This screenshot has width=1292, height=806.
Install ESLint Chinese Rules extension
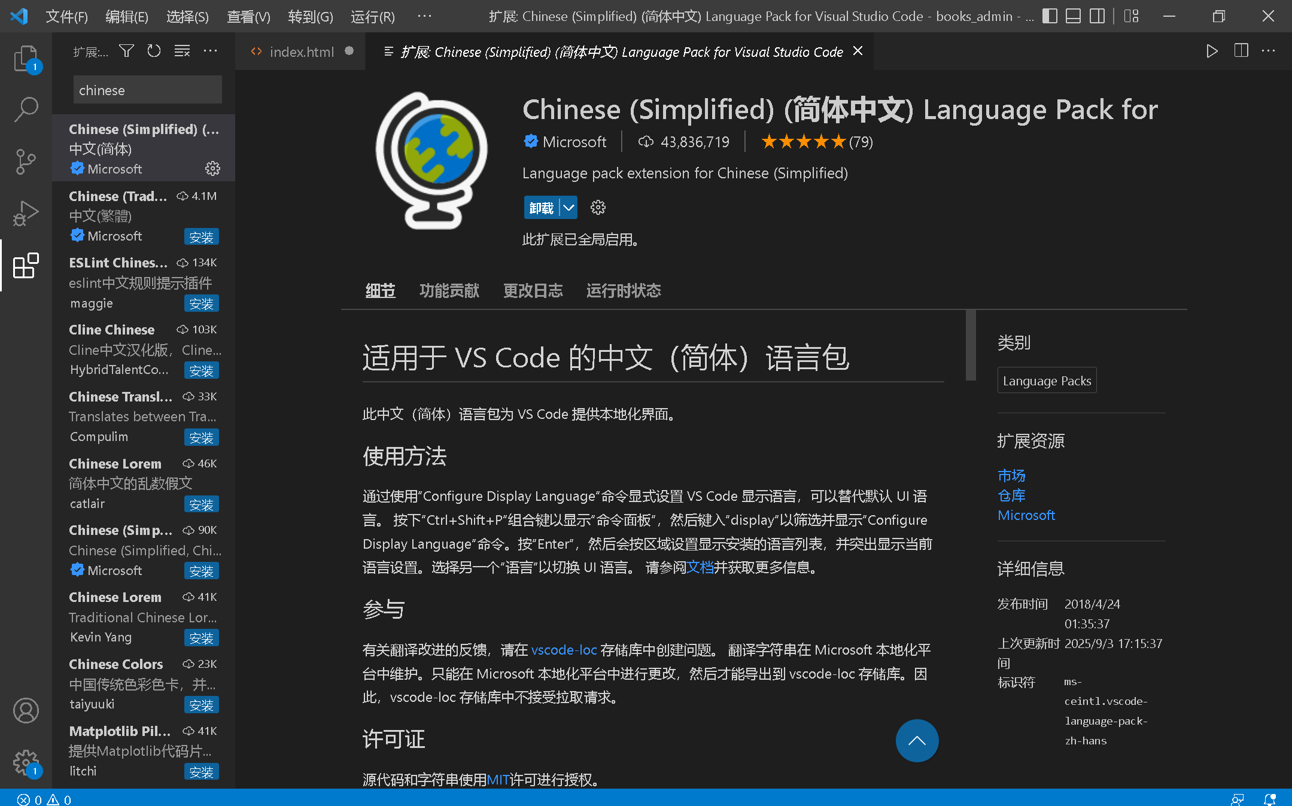click(201, 304)
